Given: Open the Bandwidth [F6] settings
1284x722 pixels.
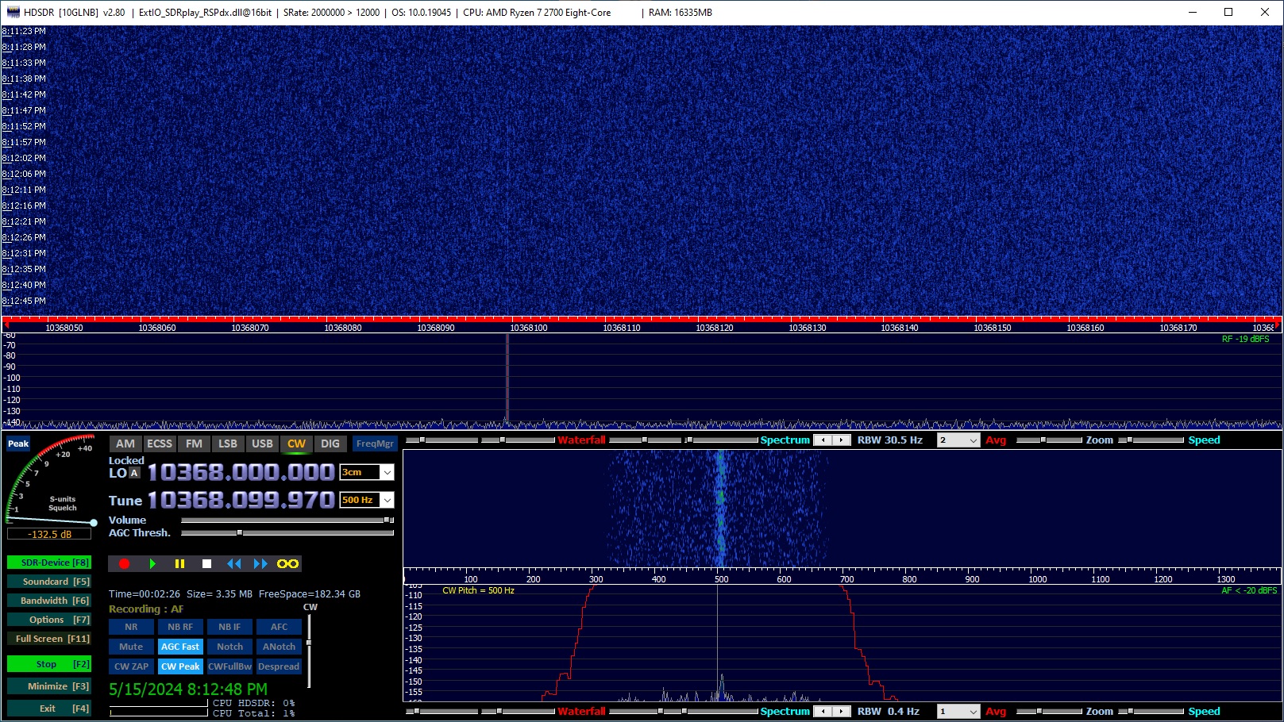Looking at the screenshot, I should 49,601.
